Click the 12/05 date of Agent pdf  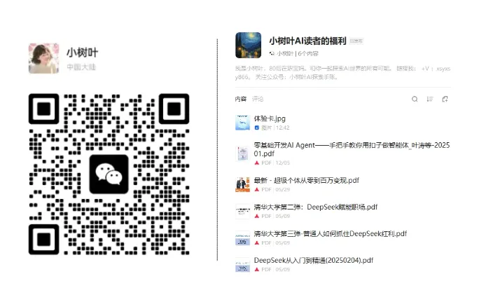pos(283,163)
